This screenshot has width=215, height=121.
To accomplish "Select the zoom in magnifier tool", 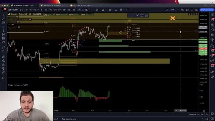I will [x=3, y=51].
